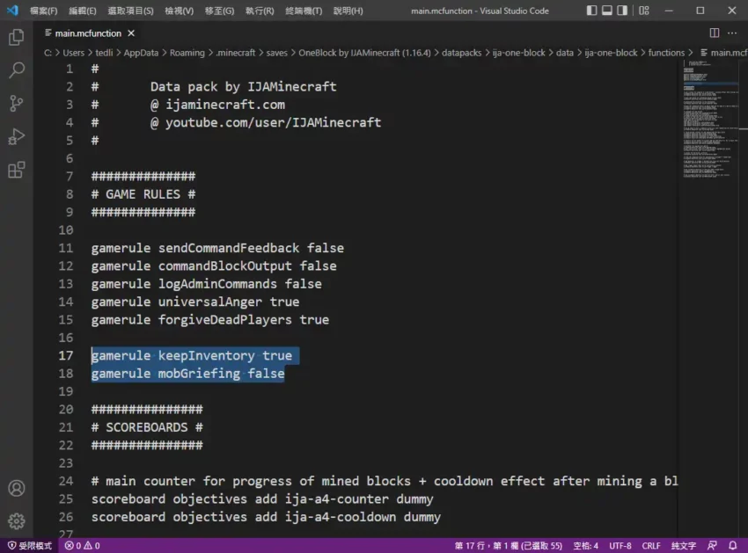Click the errors and warnings count

click(x=82, y=546)
